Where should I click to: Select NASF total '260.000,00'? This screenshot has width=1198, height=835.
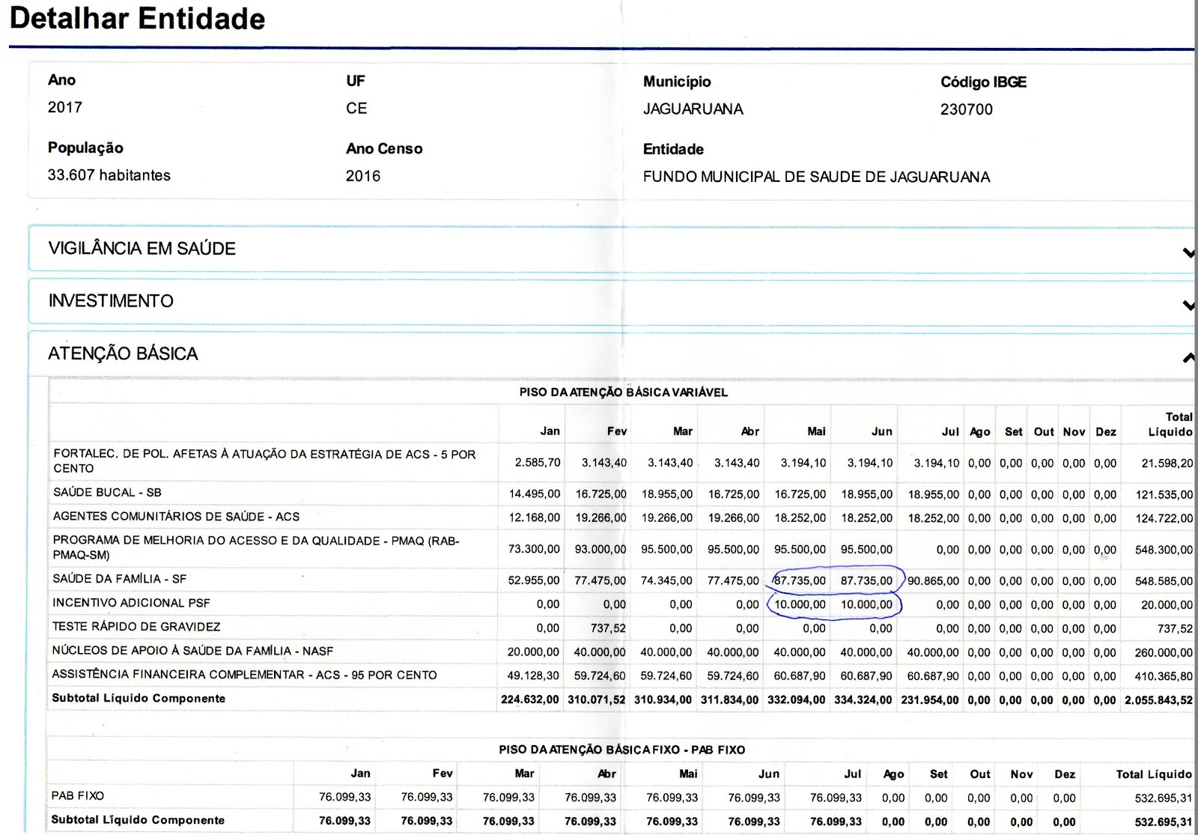pyautogui.click(x=1164, y=653)
